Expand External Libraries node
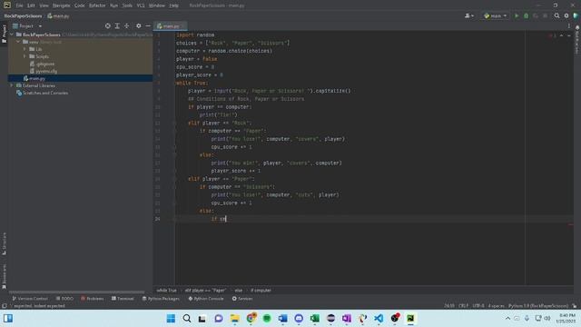The width and height of the screenshot is (581, 327). [12, 85]
